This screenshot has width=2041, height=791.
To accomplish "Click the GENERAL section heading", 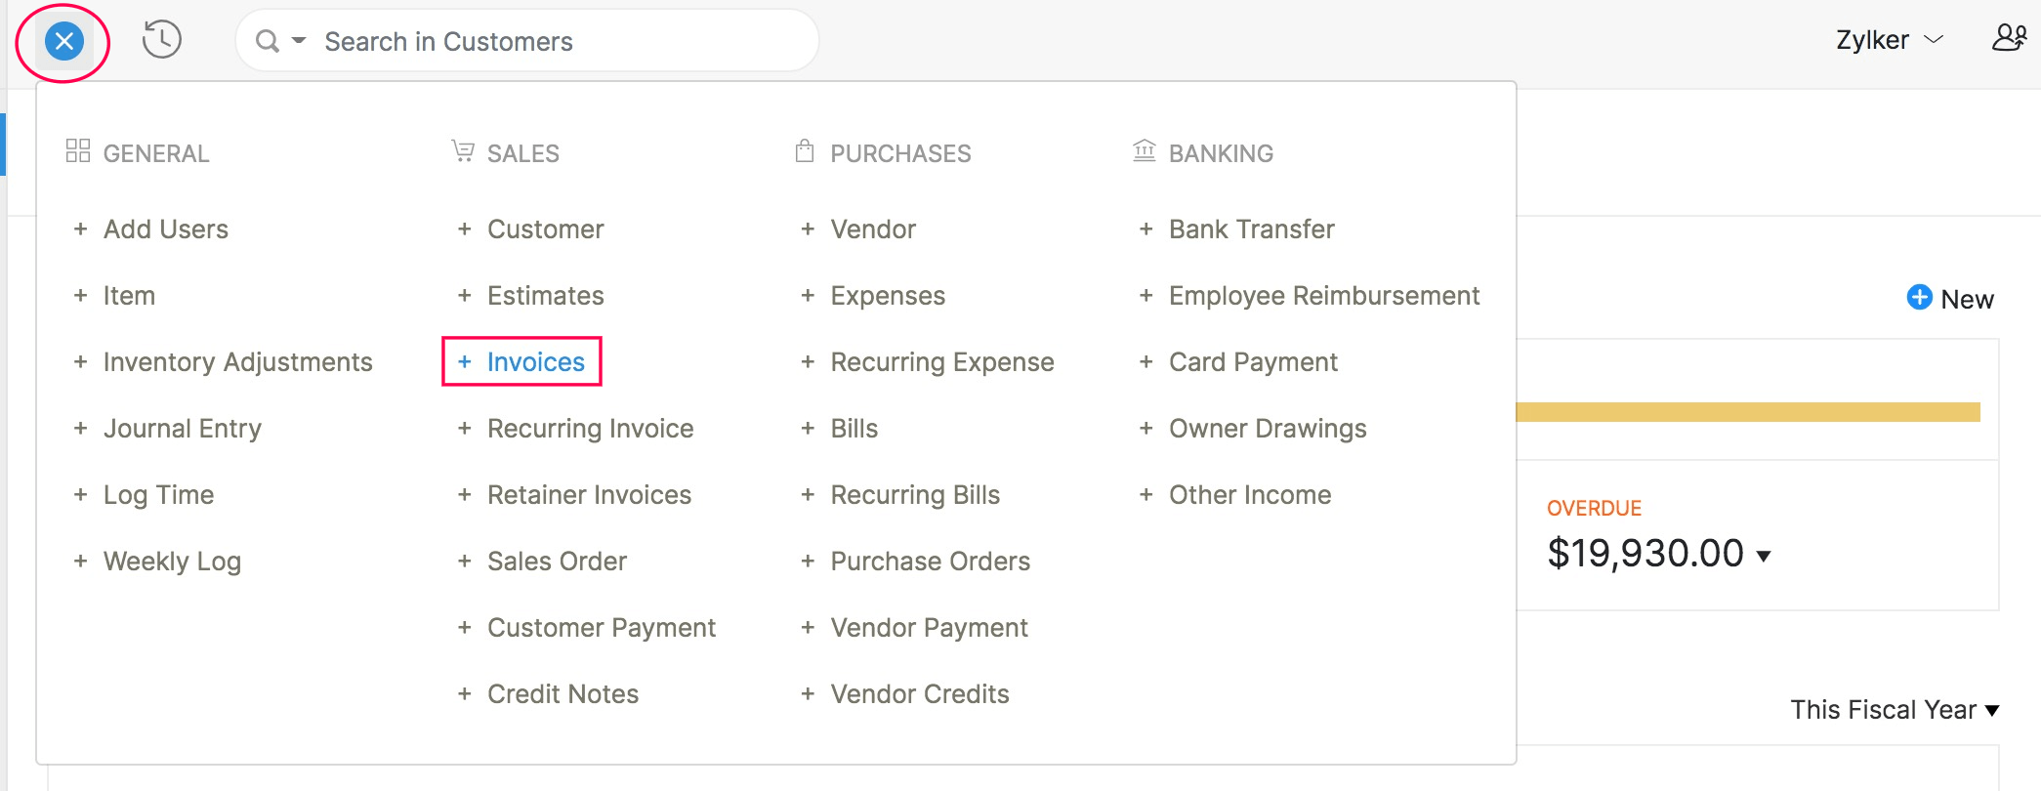I will pos(156,153).
